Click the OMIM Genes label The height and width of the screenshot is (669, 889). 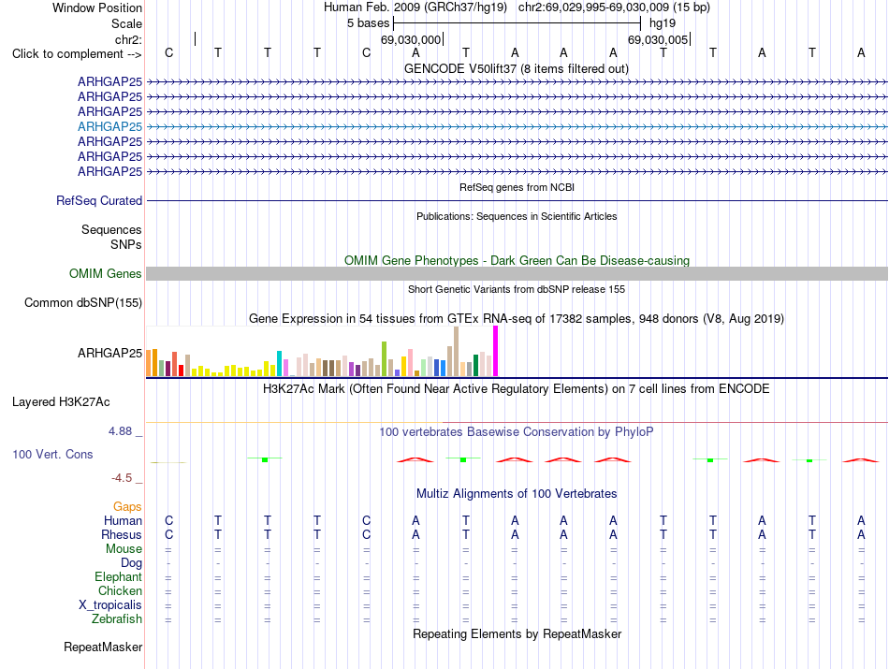coord(106,274)
